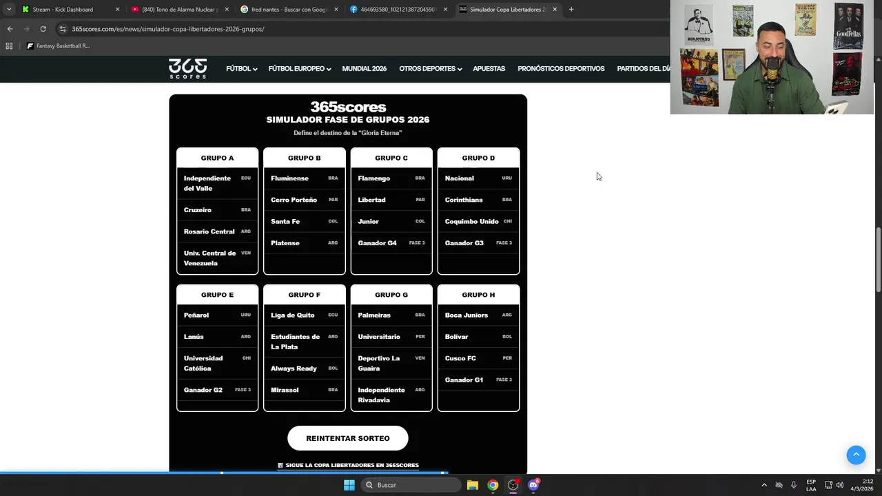The width and height of the screenshot is (882, 496).
Task: Select Univ. Central de Venezuela row
Action: (x=217, y=258)
